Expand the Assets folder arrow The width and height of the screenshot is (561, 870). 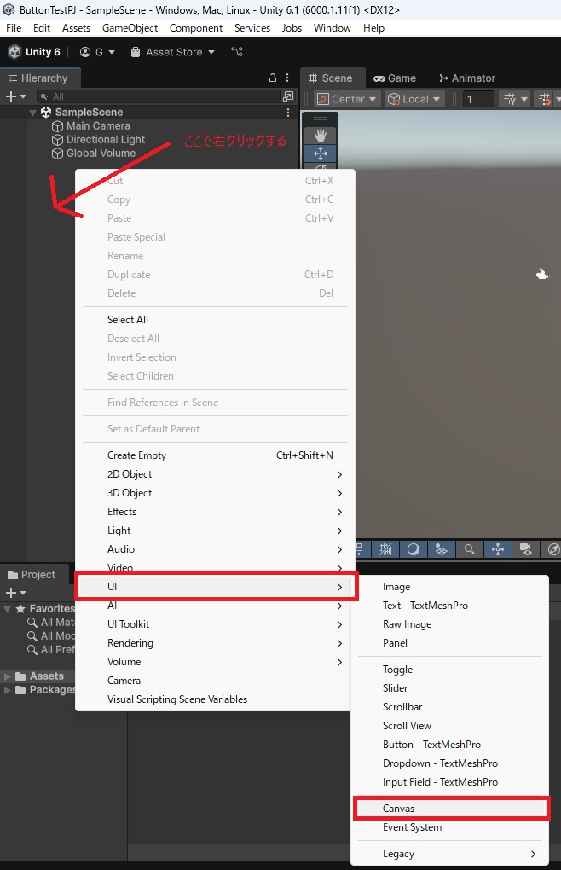pyautogui.click(x=7, y=676)
